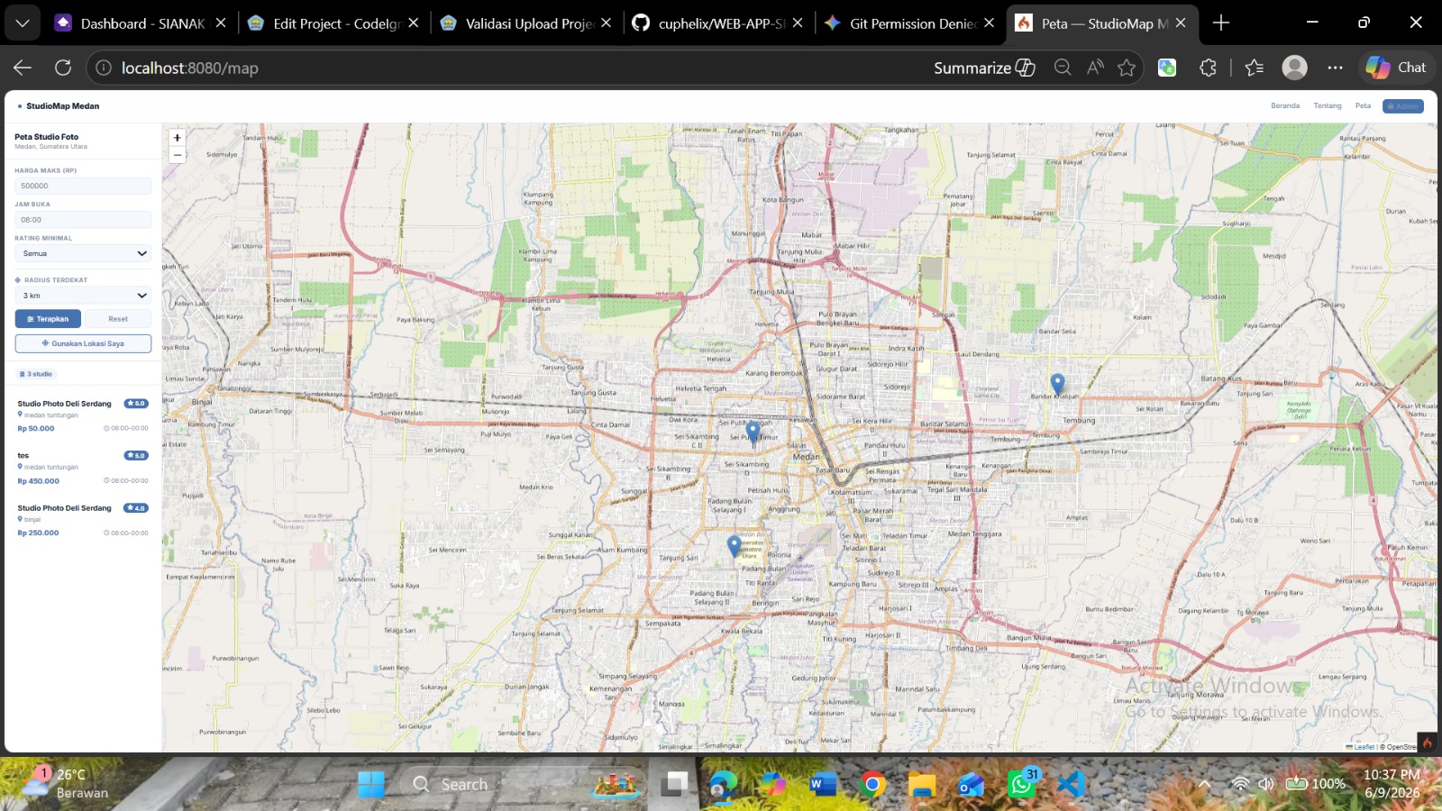Image resolution: width=1442 pixels, height=811 pixels.
Task: Open File Explorer from taskbar
Action: coord(922,785)
